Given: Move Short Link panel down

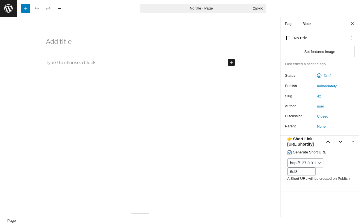Looking at the screenshot, I should point(340,142).
